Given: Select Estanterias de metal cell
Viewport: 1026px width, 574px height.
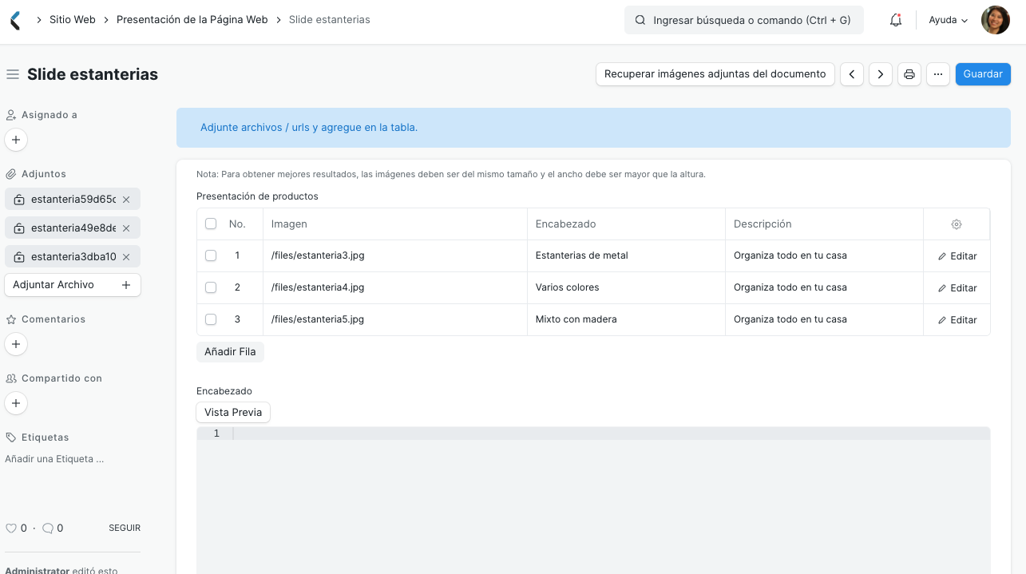Looking at the screenshot, I should pyautogui.click(x=626, y=255).
